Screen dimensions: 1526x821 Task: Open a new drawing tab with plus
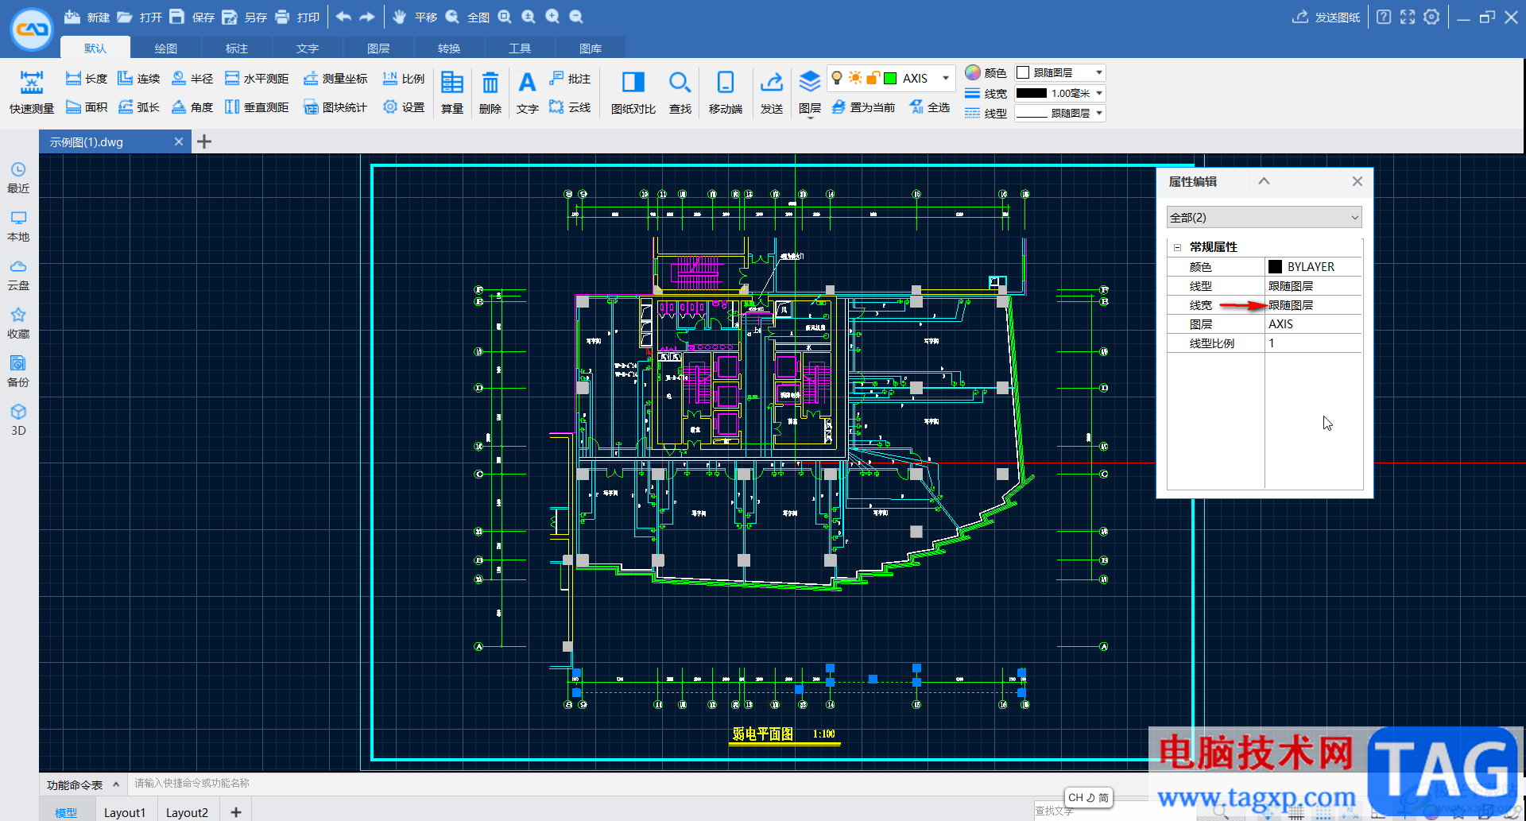[204, 141]
